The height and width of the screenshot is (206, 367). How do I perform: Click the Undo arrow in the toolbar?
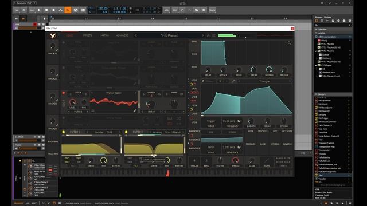click(x=182, y=10)
